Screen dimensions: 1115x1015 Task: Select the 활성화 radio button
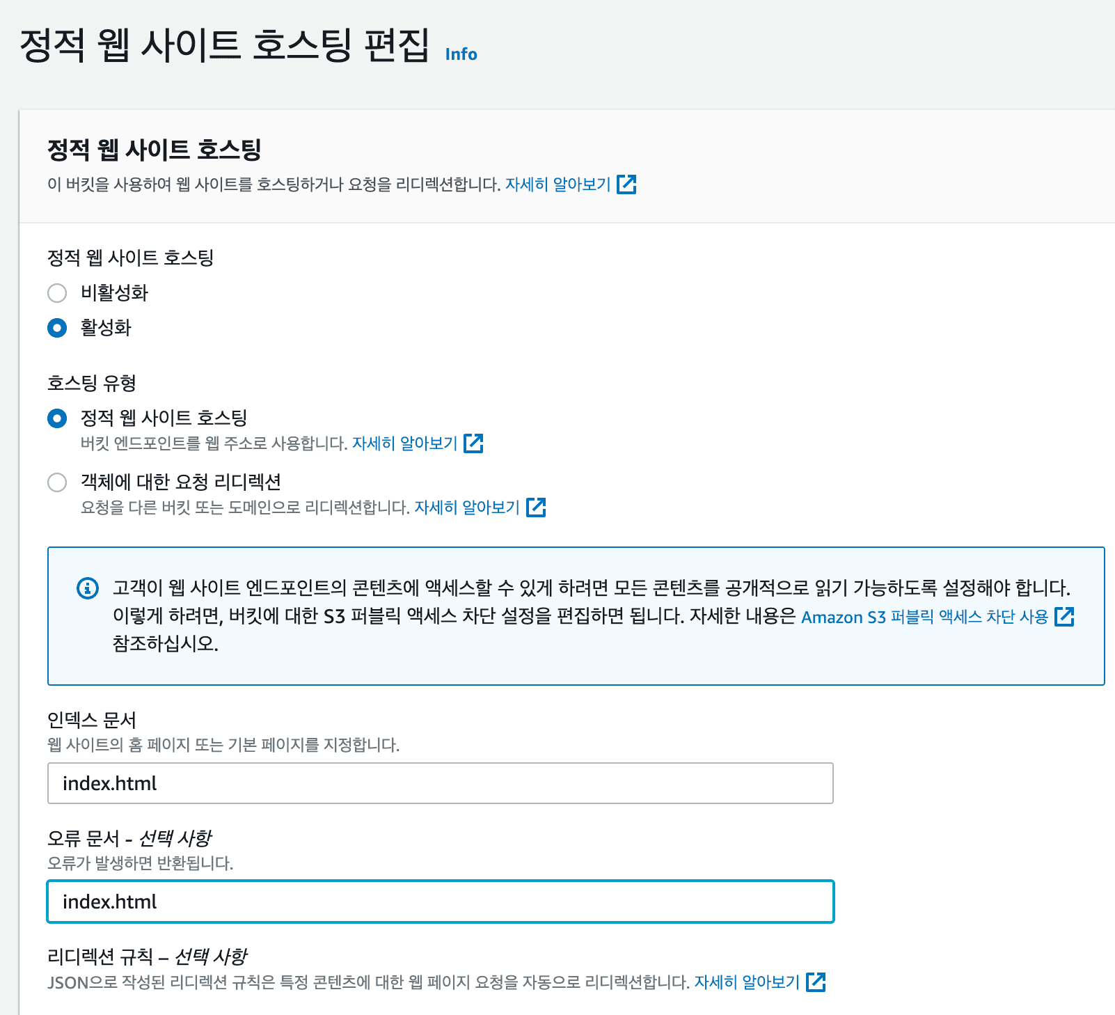pyautogui.click(x=57, y=328)
